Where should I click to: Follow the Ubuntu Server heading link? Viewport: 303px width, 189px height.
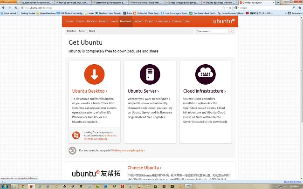point(143,91)
